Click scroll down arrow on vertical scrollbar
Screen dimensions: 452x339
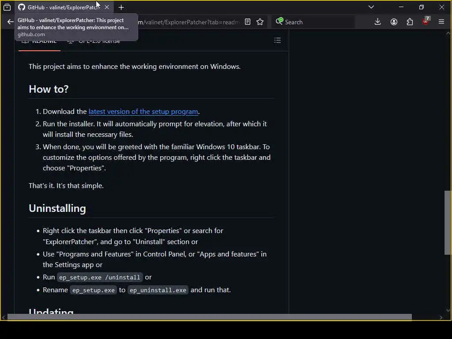pyautogui.click(x=448, y=310)
